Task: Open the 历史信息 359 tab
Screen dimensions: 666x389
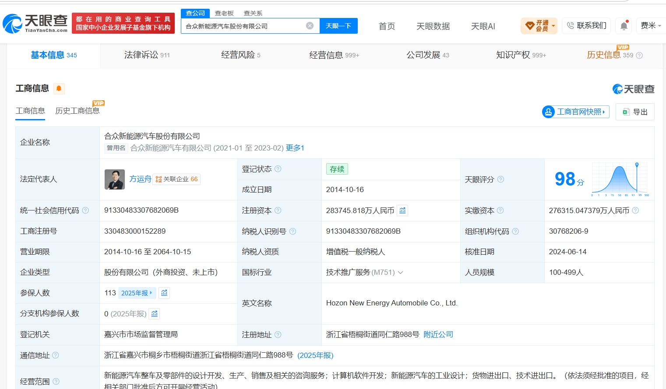Action: coord(610,55)
